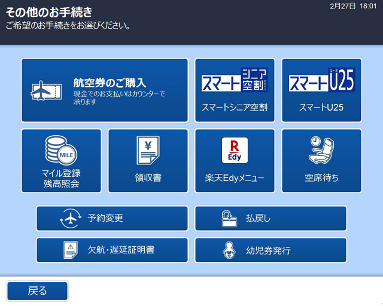
Task: Click the airplane with circular arrows icon
Action: [70, 219]
